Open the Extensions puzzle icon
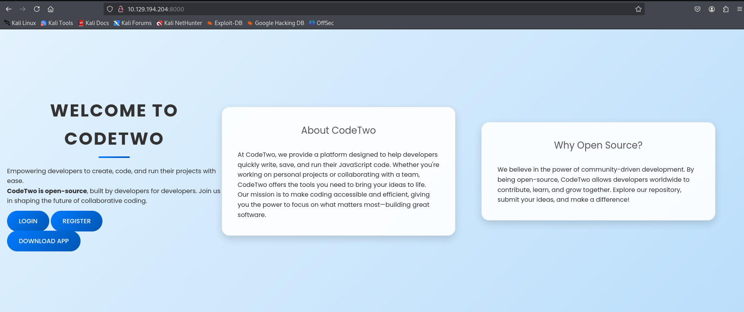The height and width of the screenshot is (312, 744). click(x=726, y=9)
